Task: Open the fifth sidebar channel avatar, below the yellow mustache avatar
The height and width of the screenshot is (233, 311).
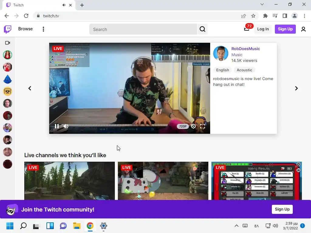Action: [8, 103]
